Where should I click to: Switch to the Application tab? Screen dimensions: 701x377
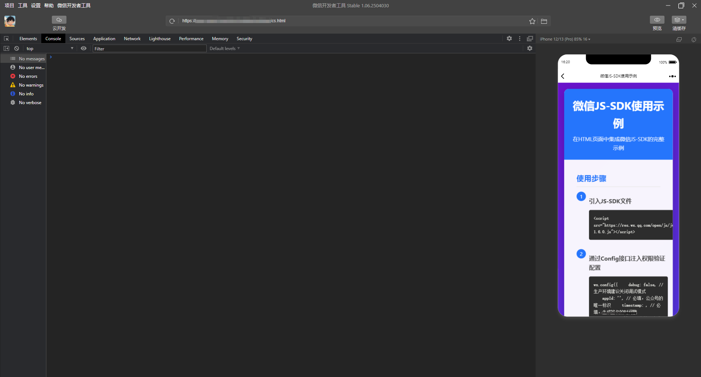pos(104,39)
